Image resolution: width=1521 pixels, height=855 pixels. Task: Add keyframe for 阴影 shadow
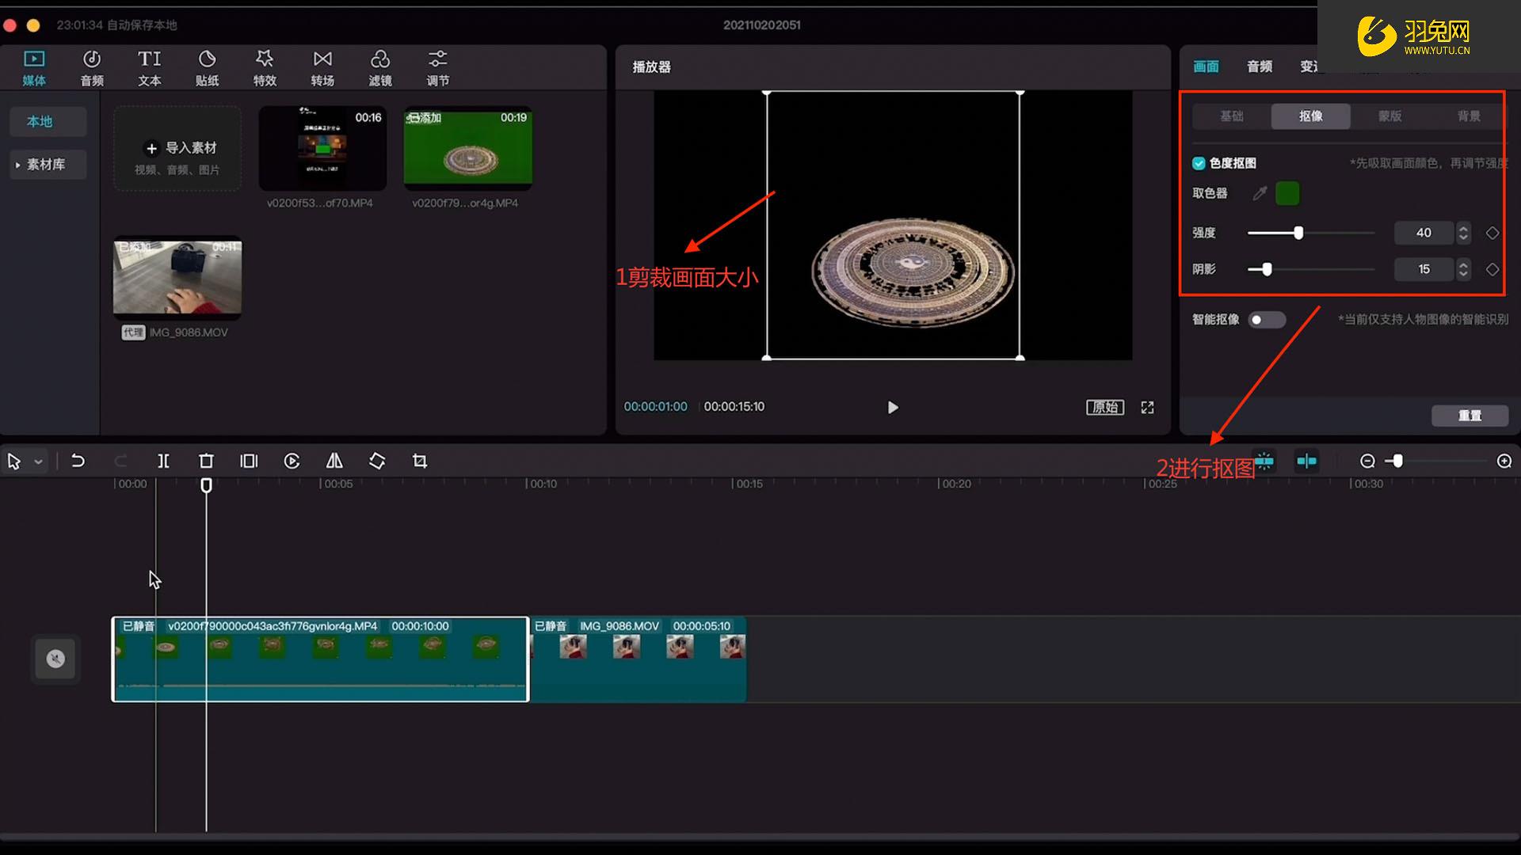tap(1492, 269)
